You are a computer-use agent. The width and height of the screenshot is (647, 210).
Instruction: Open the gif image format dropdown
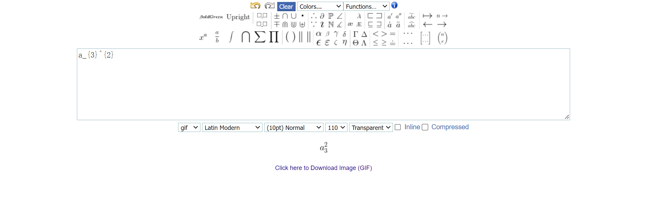189,128
